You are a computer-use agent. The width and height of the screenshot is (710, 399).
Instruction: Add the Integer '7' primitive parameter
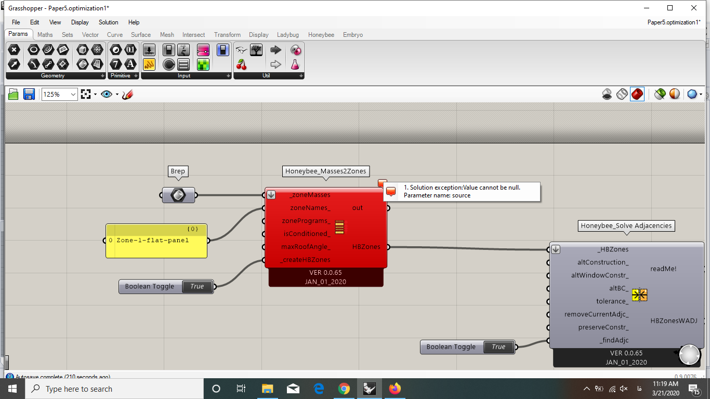pyautogui.click(x=116, y=64)
